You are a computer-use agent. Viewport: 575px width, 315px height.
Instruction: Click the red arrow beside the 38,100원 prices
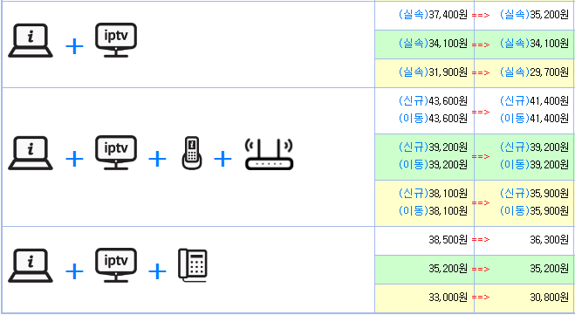[481, 202]
